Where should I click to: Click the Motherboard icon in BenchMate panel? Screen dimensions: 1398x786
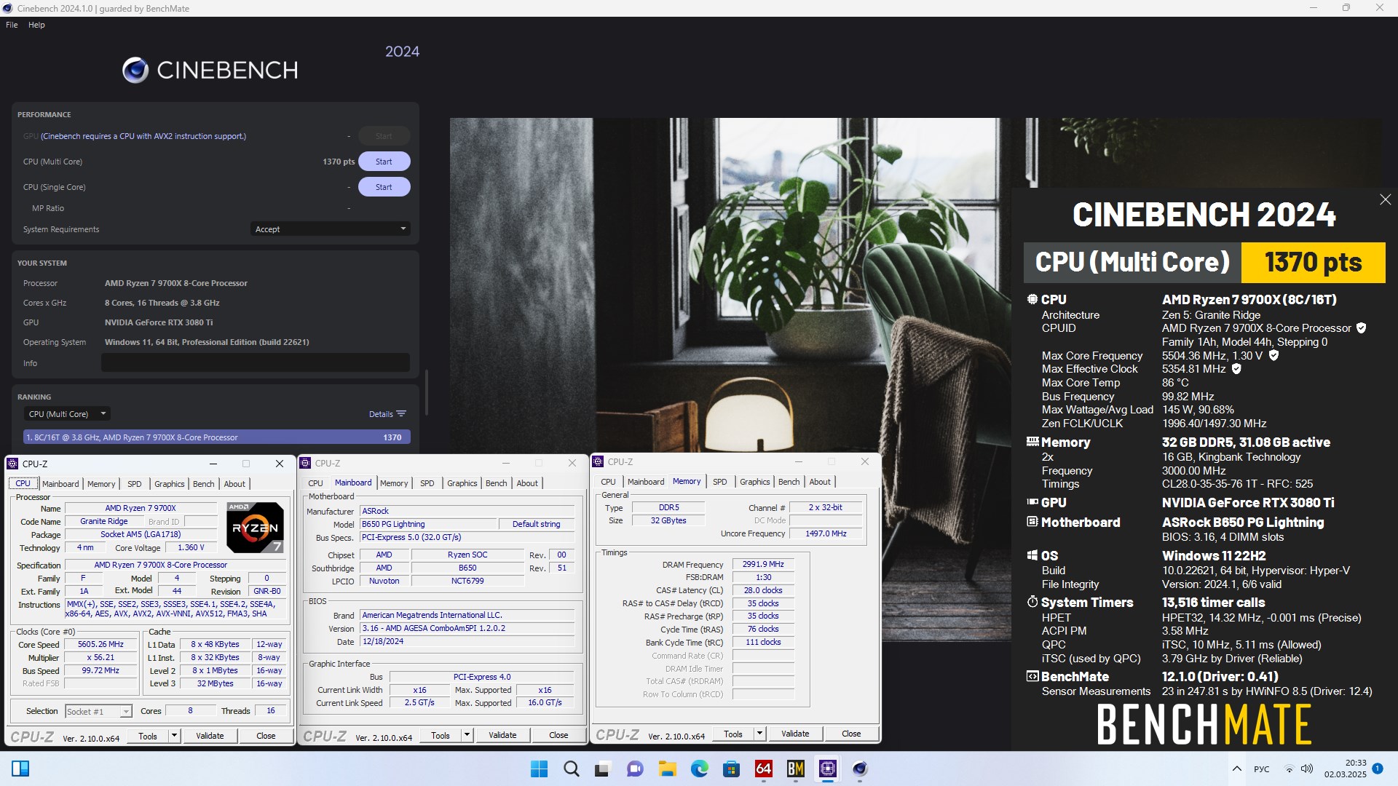pos(1032,522)
